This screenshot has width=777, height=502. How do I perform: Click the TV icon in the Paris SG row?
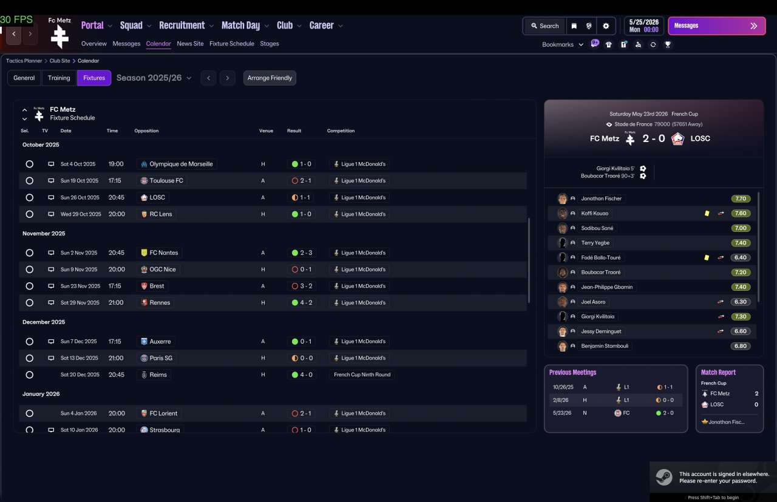tap(51, 358)
